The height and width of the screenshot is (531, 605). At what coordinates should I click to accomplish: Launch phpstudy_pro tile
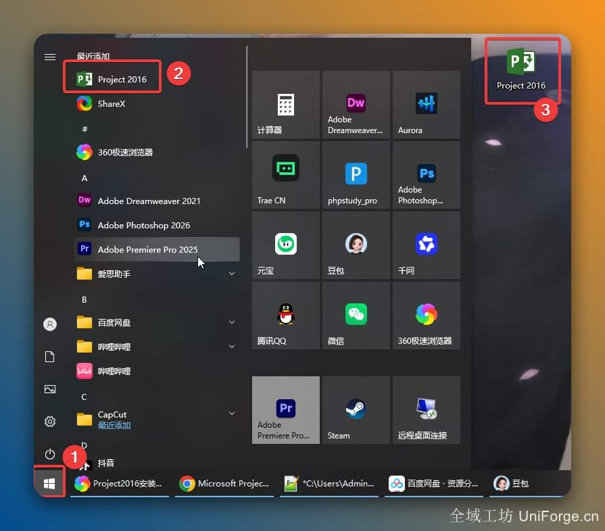356,175
